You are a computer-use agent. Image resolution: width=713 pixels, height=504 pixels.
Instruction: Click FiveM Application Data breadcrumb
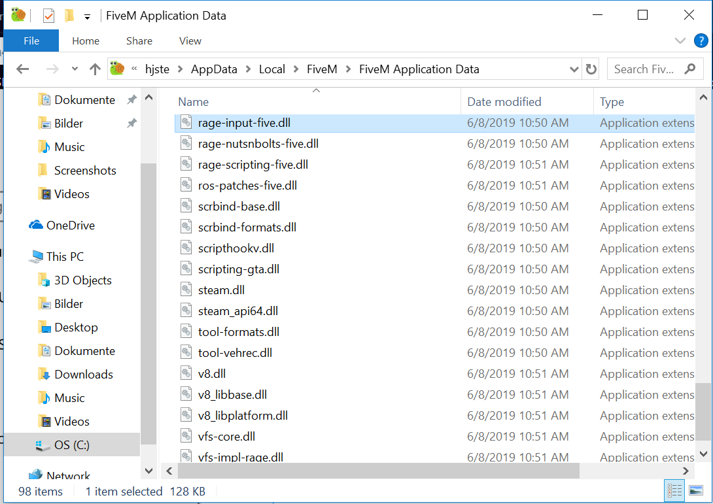[x=419, y=69]
